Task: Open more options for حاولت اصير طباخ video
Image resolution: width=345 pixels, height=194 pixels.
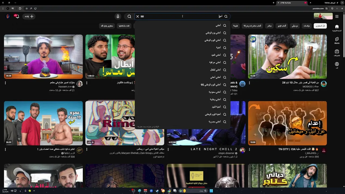Action: point(5,83)
